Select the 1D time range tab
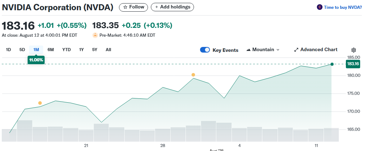365x151 pixels. [8, 50]
